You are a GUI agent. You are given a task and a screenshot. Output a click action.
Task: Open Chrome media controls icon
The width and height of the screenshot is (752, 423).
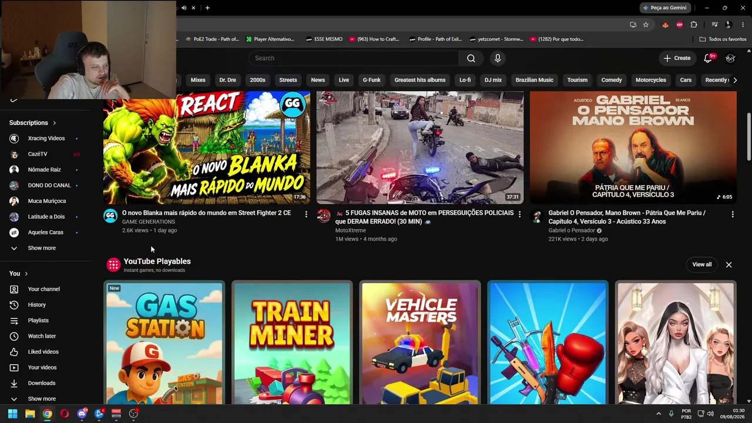[x=714, y=25]
